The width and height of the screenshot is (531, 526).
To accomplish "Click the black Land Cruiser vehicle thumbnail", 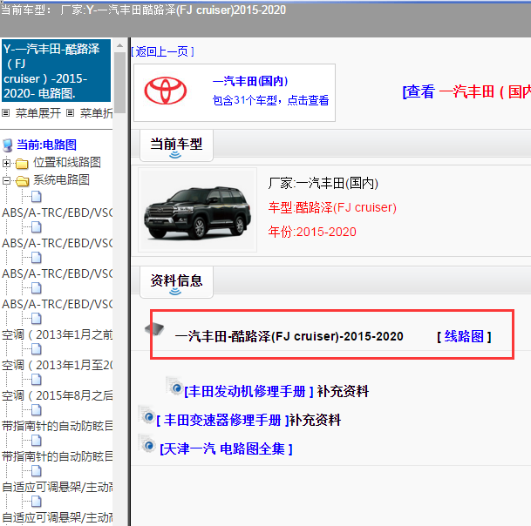I will (x=197, y=211).
